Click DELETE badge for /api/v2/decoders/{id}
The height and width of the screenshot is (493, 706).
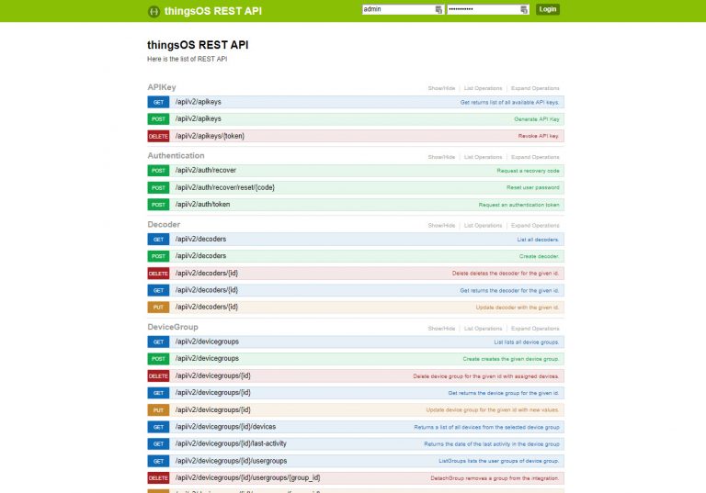click(158, 274)
